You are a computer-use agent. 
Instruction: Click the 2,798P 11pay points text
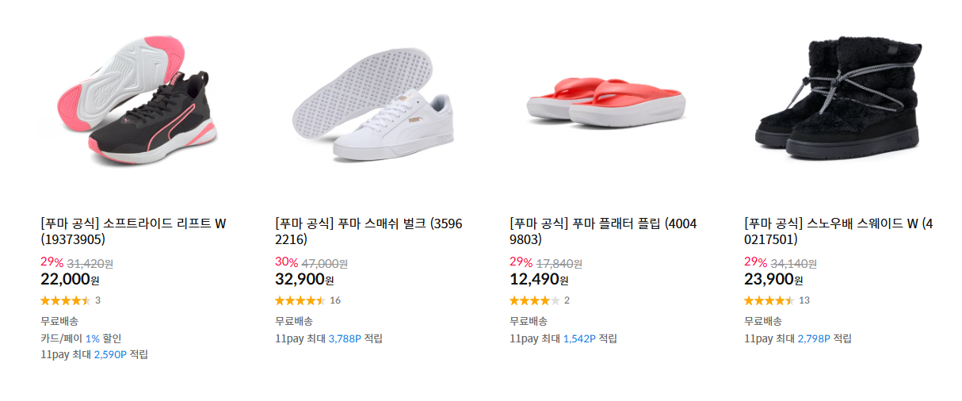(x=814, y=338)
